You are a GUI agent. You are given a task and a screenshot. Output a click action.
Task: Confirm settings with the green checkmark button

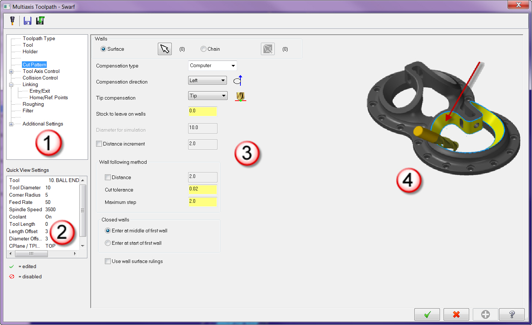(427, 314)
